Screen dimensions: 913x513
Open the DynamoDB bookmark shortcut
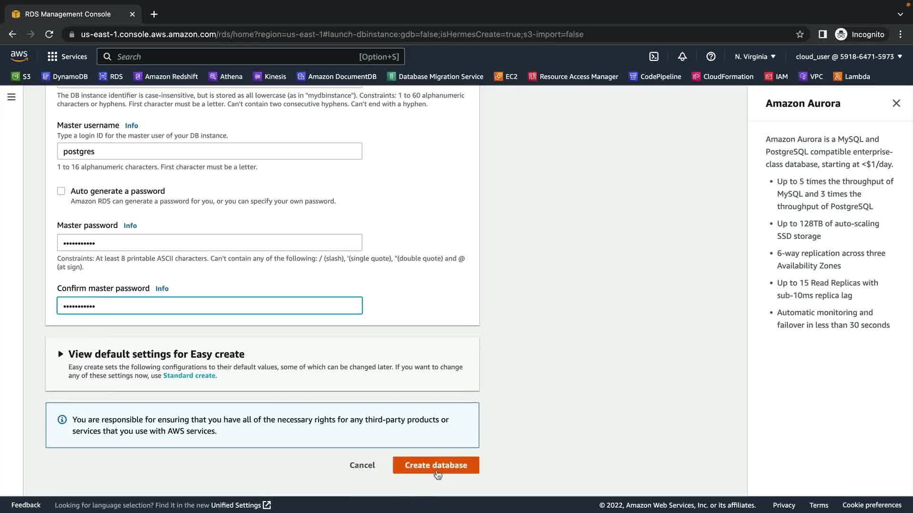(65, 76)
